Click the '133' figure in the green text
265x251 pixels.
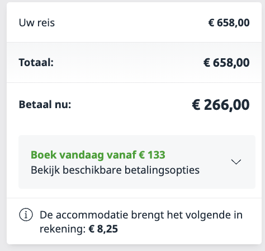[157, 155]
